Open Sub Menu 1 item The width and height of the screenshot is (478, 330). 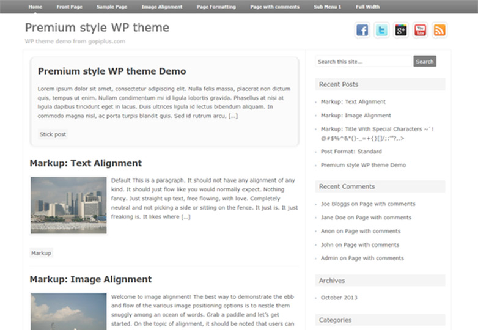point(328,7)
